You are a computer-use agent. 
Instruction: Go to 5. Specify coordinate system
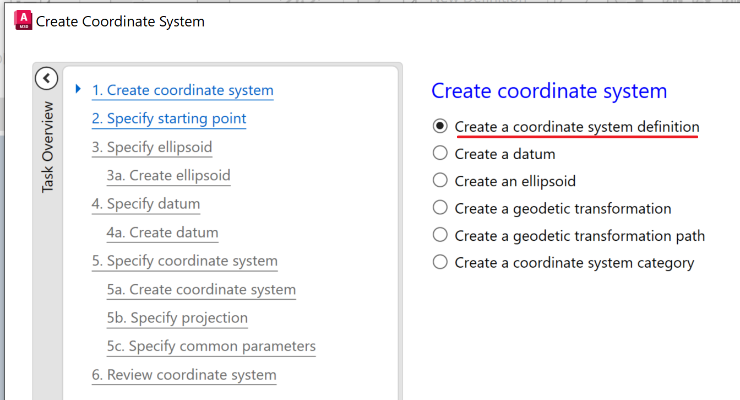184,261
